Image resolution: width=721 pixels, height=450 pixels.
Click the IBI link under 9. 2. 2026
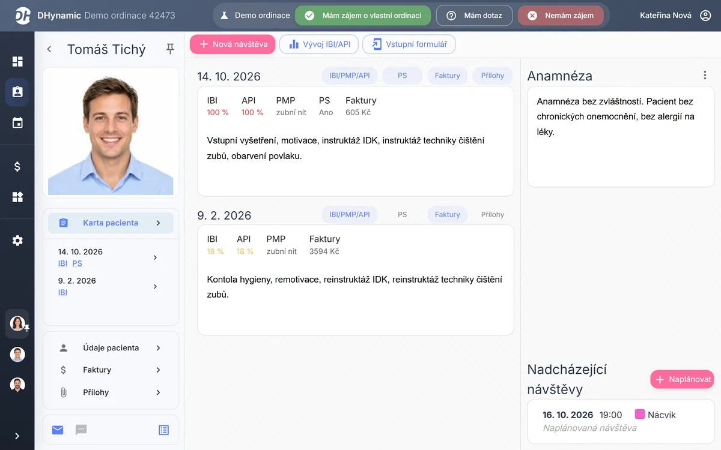coord(62,292)
